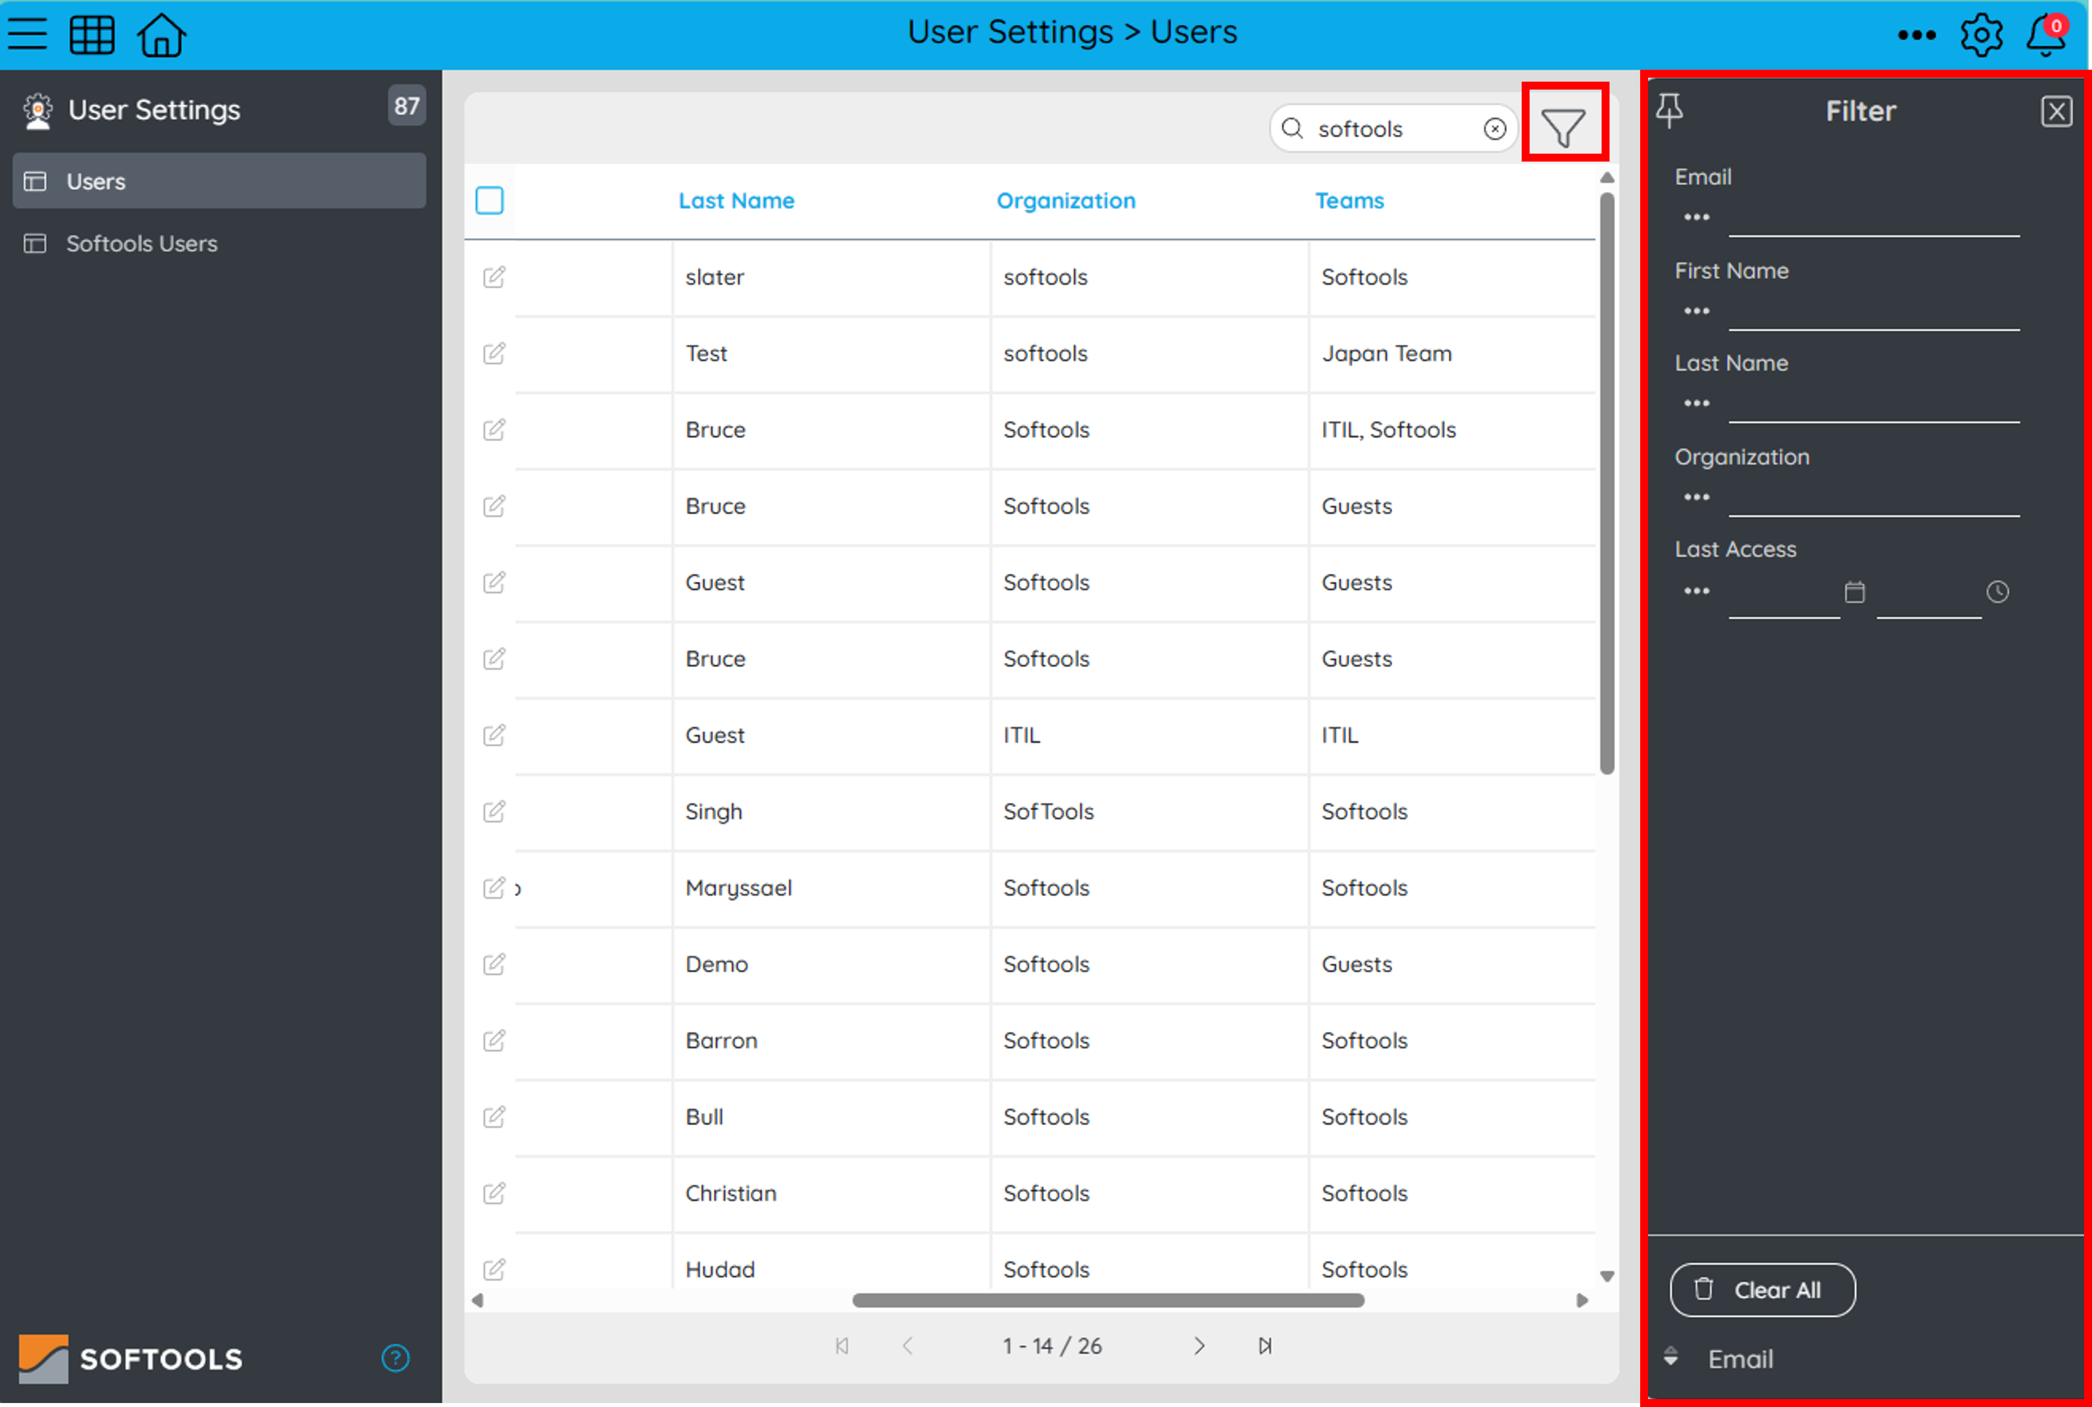The height and width of the screenshot is (1407, 2092).
Task: Click the scroll left arrow
Action: (x=477, y=1300)
